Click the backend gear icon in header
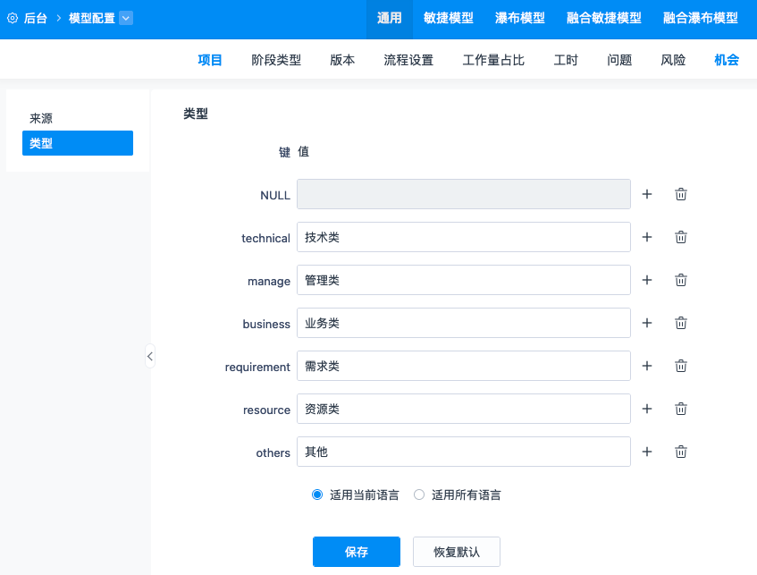Screen dimensions: 757x575 click(x=13, y=18)
